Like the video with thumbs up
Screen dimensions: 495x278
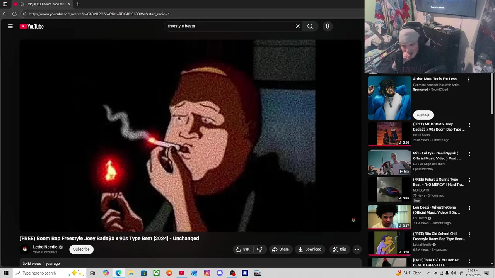tap(242, 249)
